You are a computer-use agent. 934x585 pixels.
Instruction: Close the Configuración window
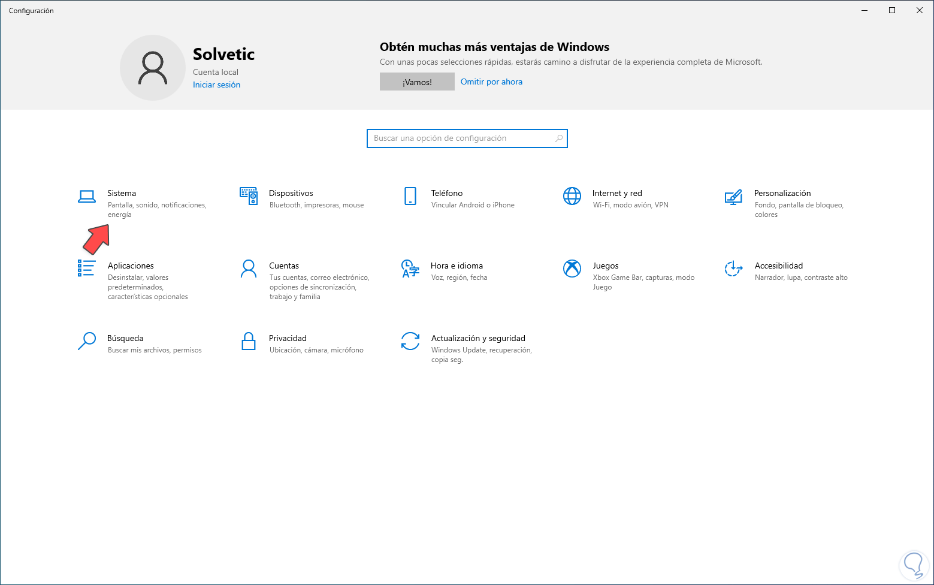[x=920, y=10]
